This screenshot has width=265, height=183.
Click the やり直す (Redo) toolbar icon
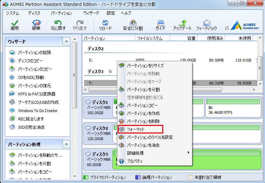tap(80, 25)
